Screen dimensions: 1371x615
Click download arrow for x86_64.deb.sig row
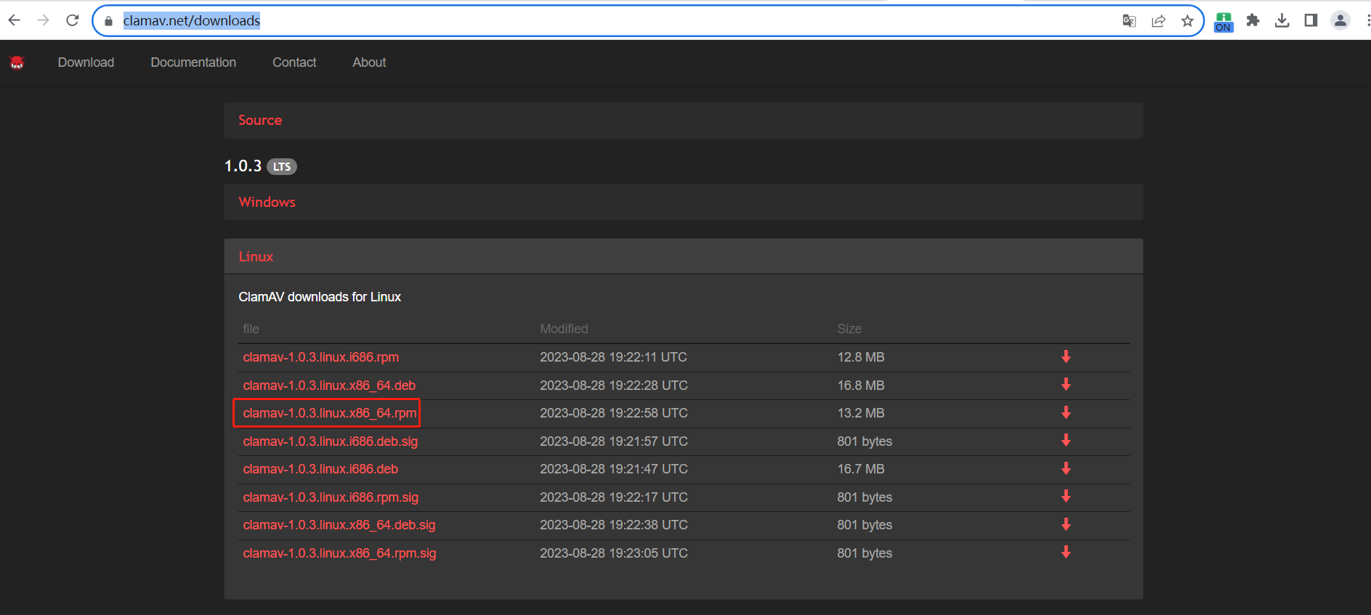tap(1066, 524)
